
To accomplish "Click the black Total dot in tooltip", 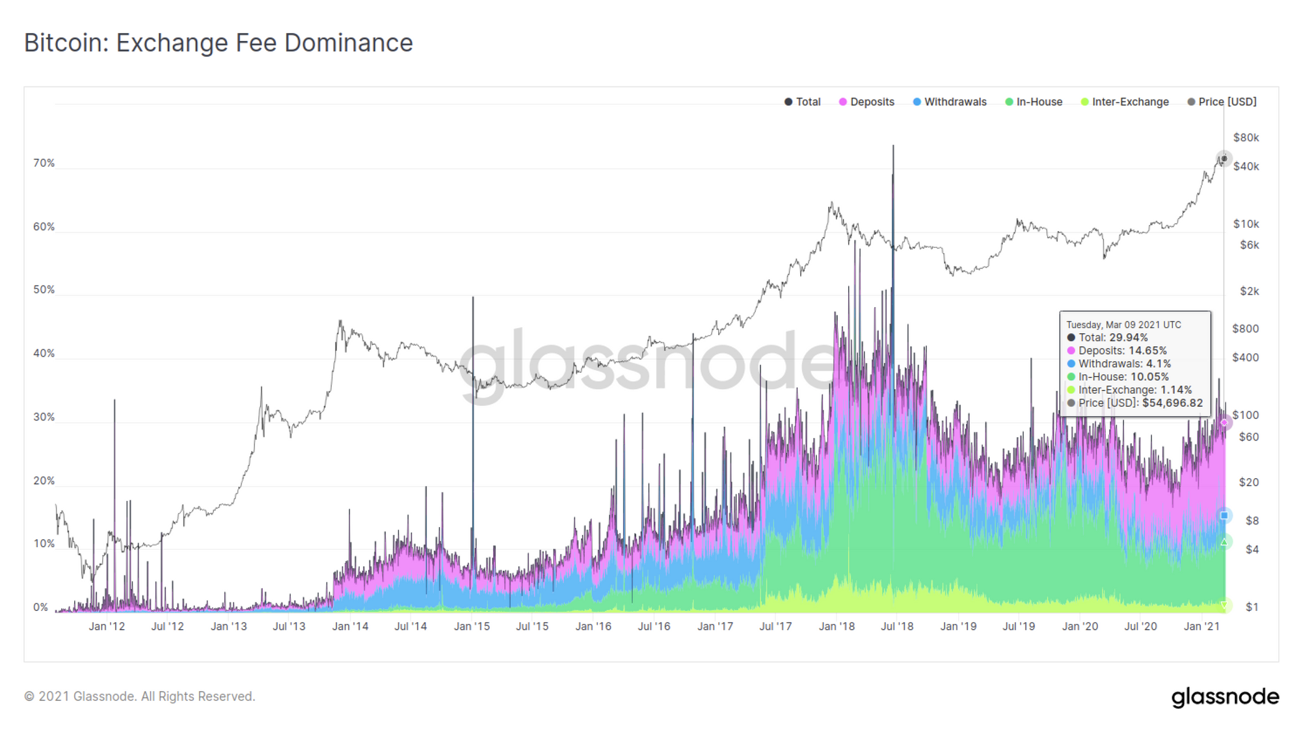I will [x=1071, y=338].
